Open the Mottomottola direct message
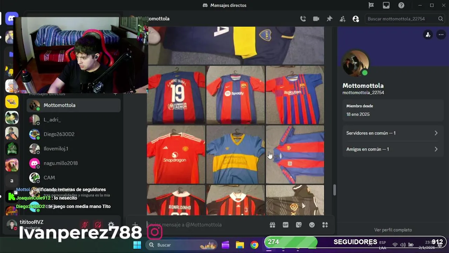The width and height of the screenshot is (449, 253). pos(74,105)
